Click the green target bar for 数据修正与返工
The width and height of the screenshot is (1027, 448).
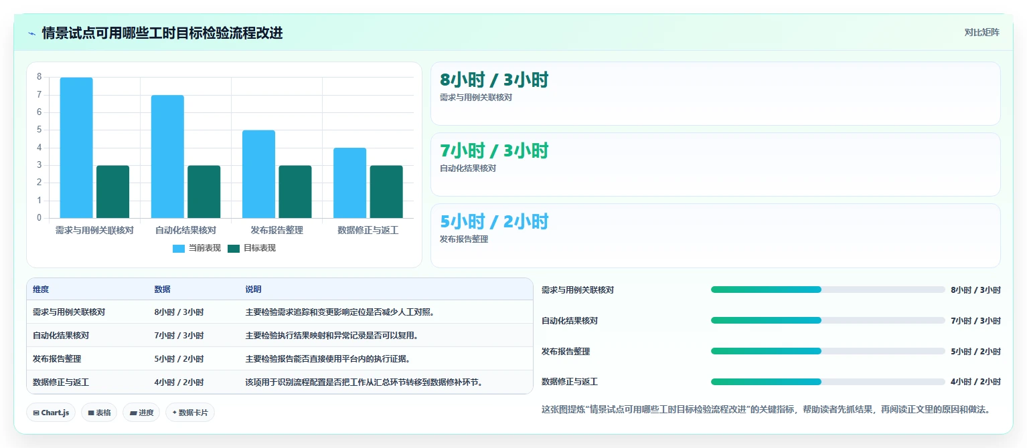(386, 192)
